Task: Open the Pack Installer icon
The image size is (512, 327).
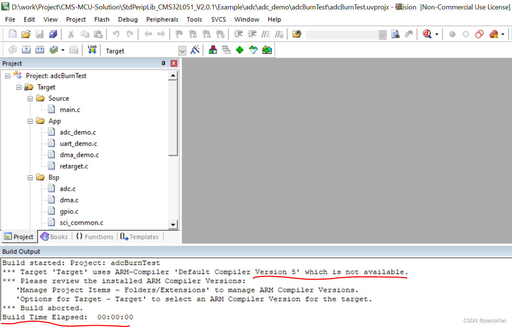Action: (267, 50)
